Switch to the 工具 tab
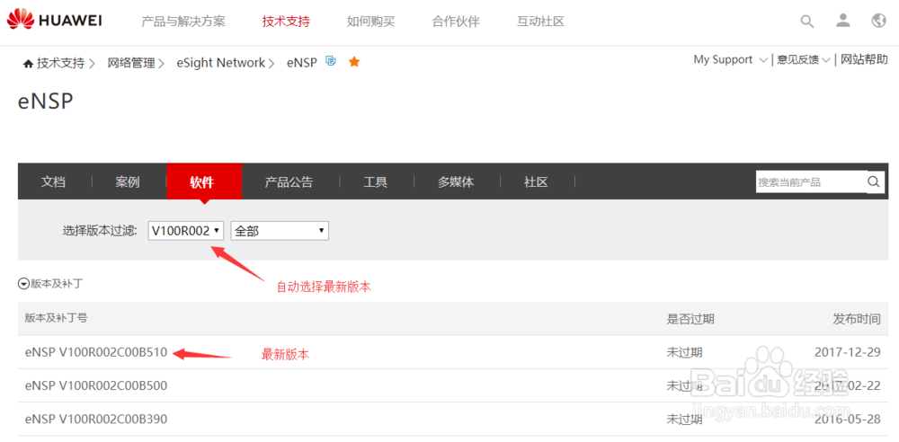The image size is (899, 442). point(376,182)
